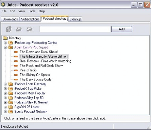This screenshot has height=130, width=151.
Task: Click the Sports Podcast Network folder icon
Action: click(x=11, y=112)
